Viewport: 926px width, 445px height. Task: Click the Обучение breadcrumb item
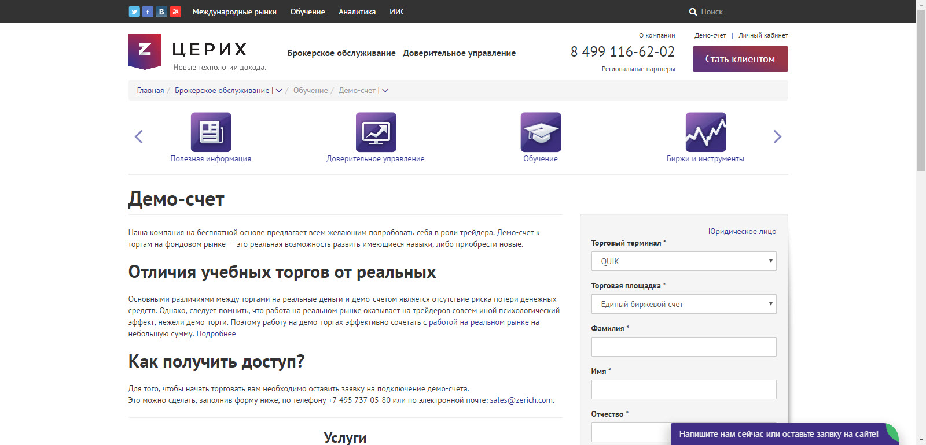click(x=310, y=91)
